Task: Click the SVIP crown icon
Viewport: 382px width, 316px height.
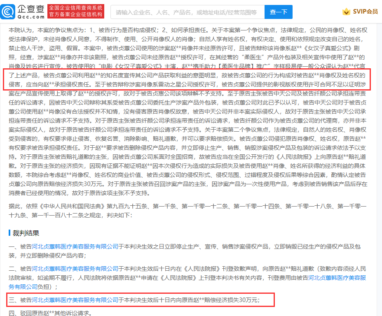Action: point(346,12)
